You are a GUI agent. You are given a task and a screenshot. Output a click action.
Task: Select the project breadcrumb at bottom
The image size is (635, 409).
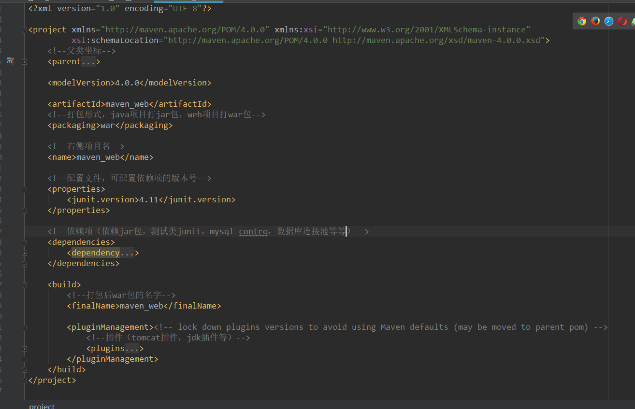(x=42, y=406)
